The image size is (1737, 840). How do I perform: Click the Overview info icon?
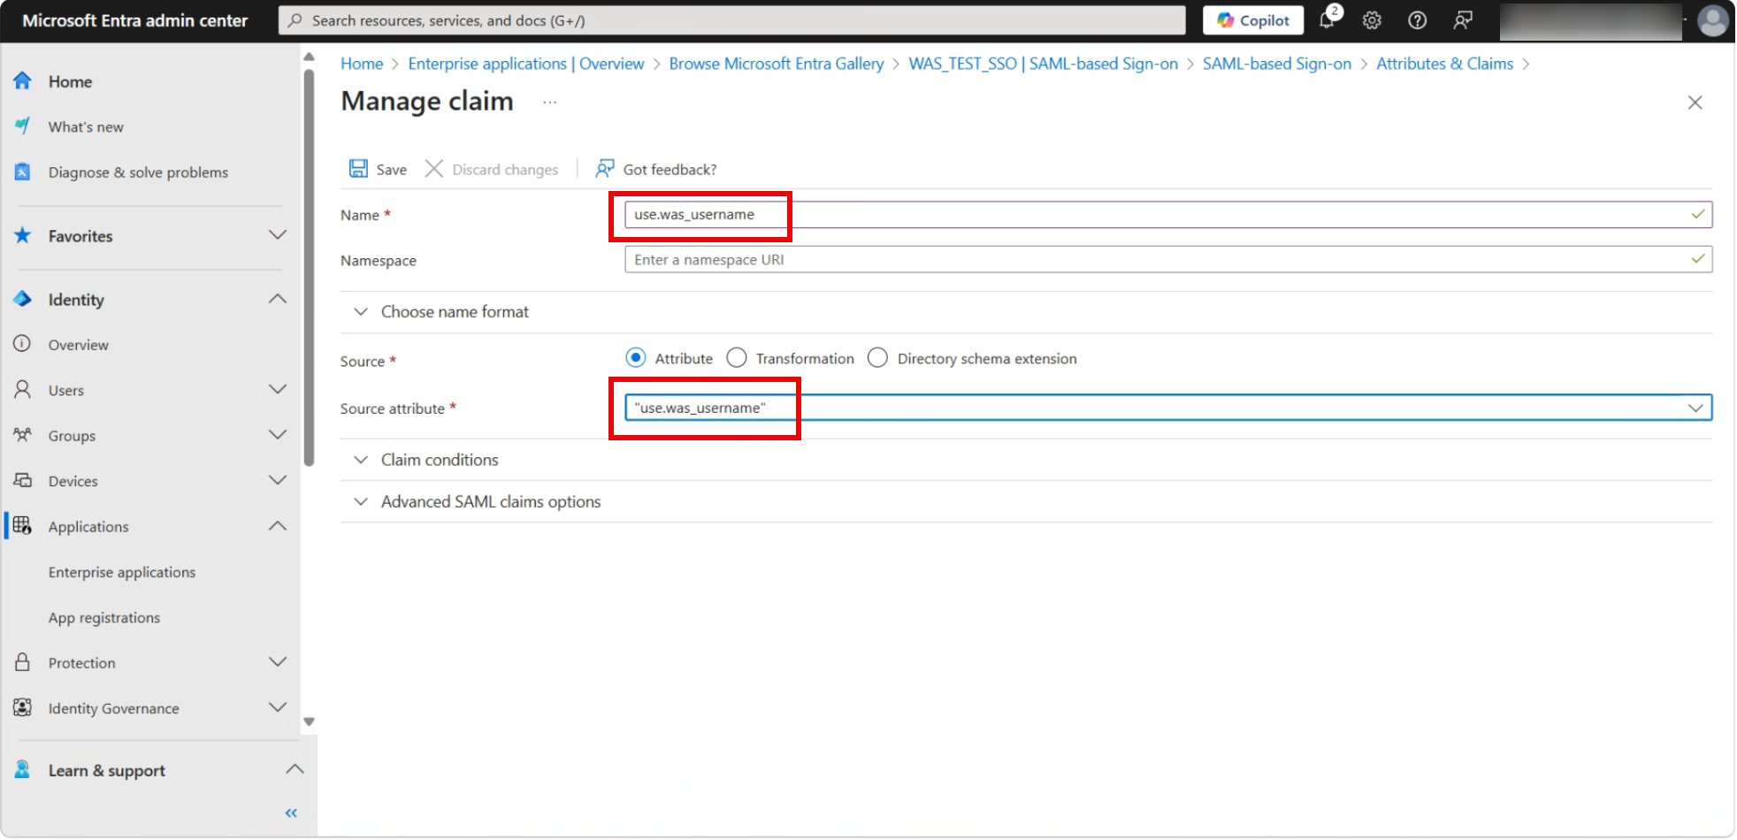[23, 344]
